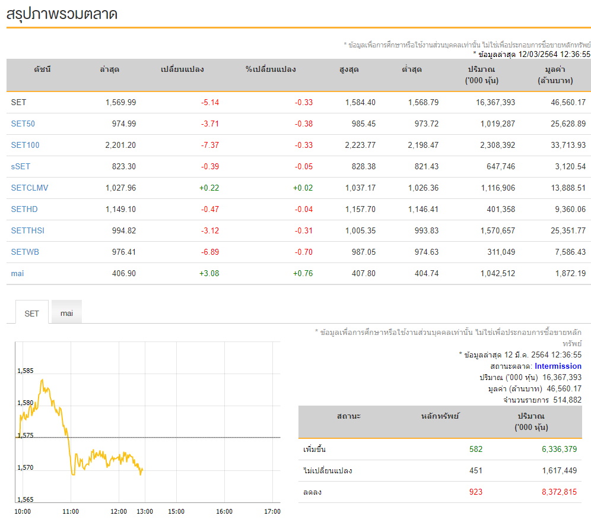Select SET low value 1,568.79

coord(423,102)
